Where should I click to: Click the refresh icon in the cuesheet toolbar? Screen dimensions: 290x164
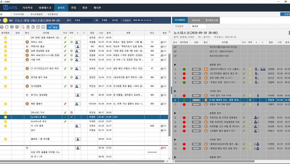7,27
